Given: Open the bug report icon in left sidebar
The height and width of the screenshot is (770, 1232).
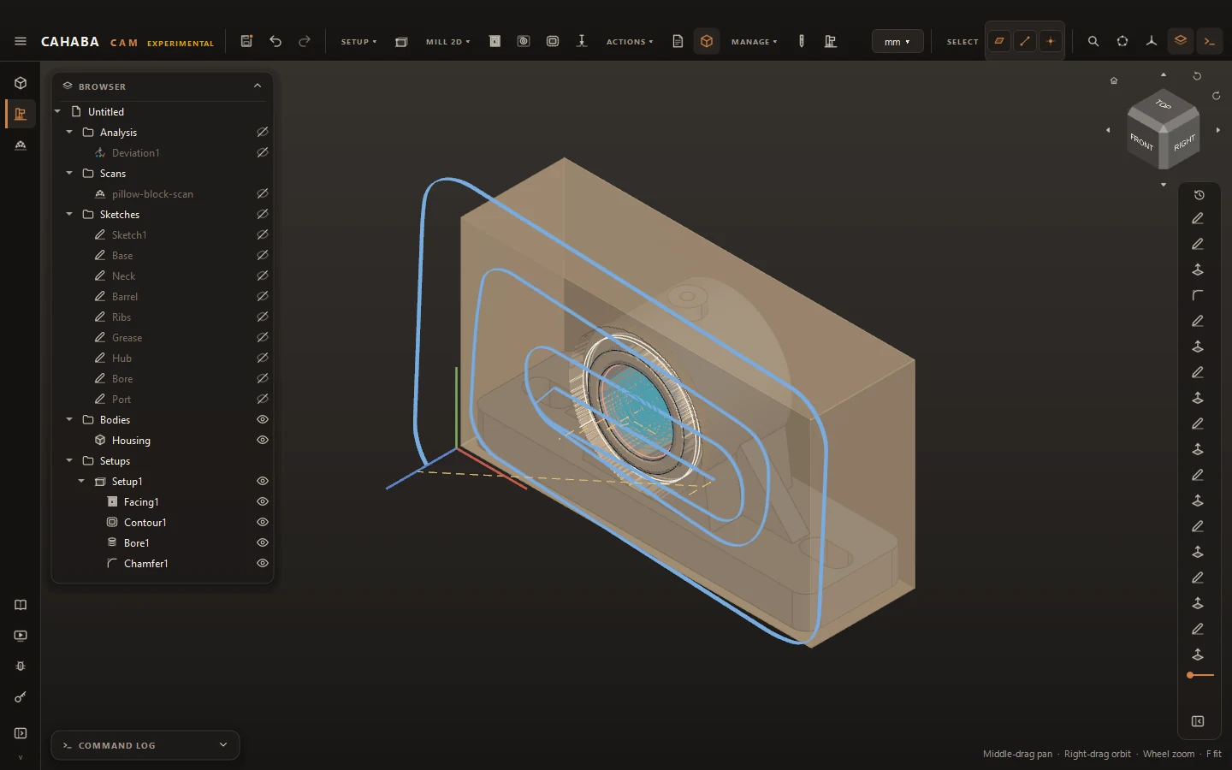Looking at the screenshot, I should pyautogui.click(x=21, y=666).
